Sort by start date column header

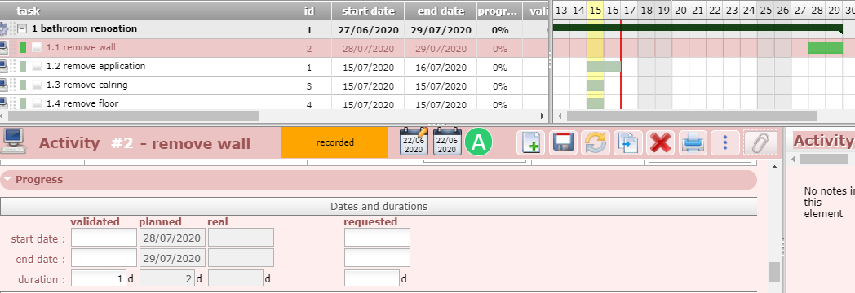pyautogui.click(x=368, y=11)
